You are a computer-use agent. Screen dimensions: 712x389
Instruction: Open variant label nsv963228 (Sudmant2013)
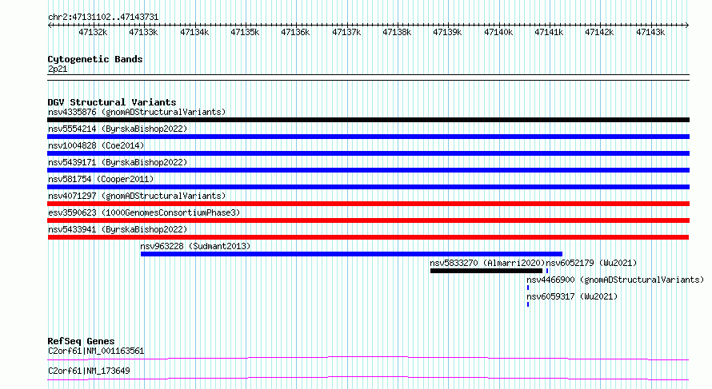coord(195,246)
